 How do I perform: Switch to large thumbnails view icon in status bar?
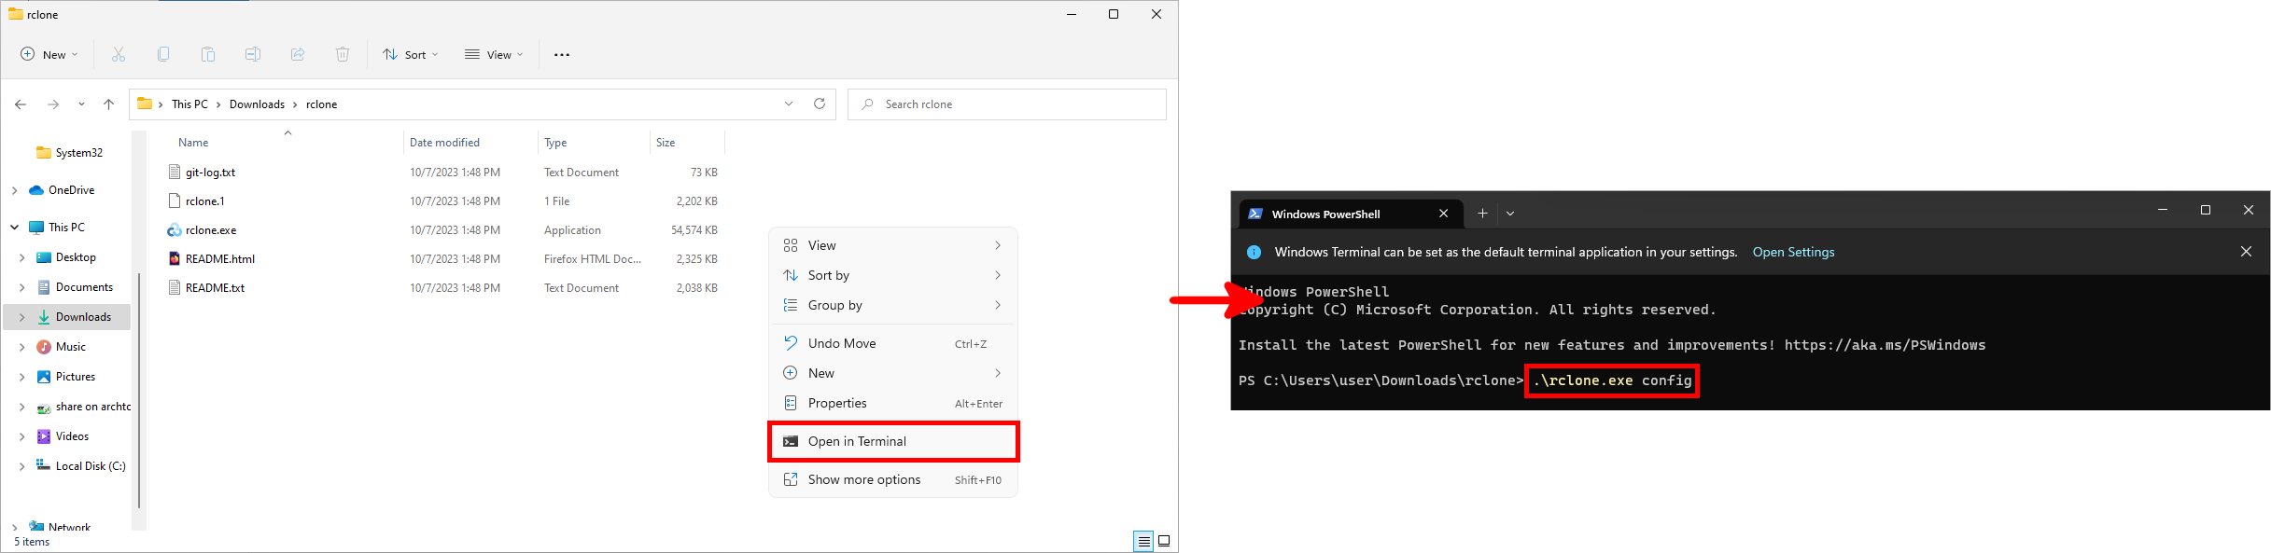(x=1164, y=541)
